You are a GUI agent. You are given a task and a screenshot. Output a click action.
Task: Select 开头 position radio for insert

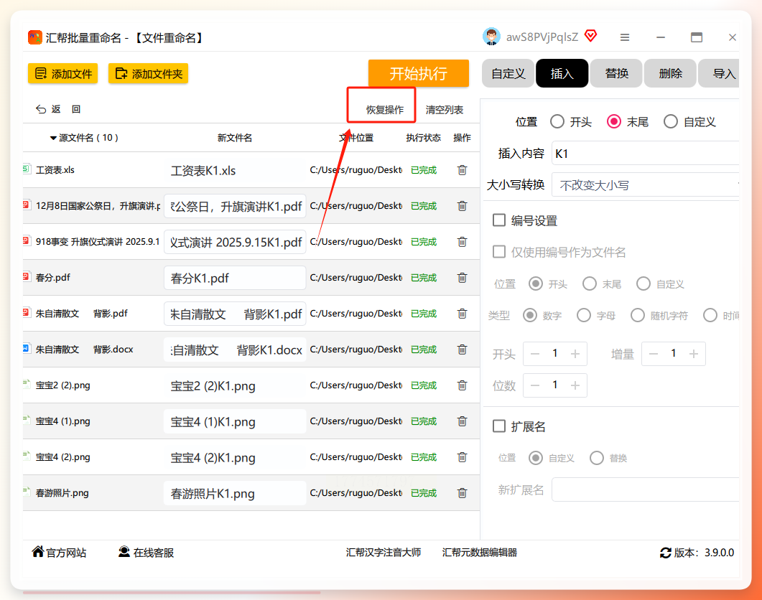click(557, 121)
